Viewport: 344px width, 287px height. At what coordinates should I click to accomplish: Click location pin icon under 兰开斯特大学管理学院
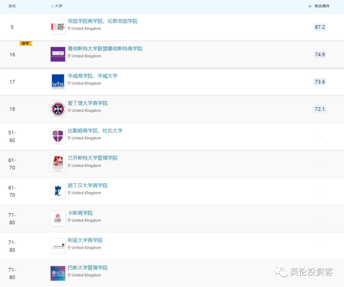click(x=69, y=165)
